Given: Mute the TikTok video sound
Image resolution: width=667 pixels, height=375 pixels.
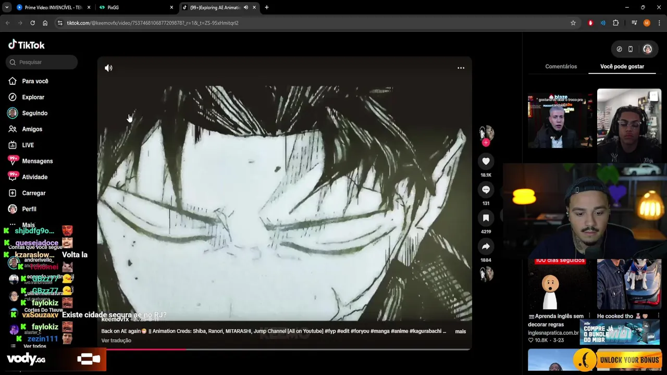Looking at the screenshot, I should pyautogui.click(x=108, y=68).
